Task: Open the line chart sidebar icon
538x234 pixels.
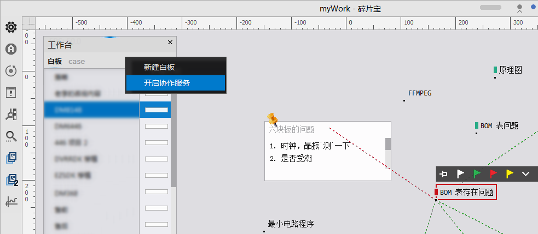Action: point(11,202)
